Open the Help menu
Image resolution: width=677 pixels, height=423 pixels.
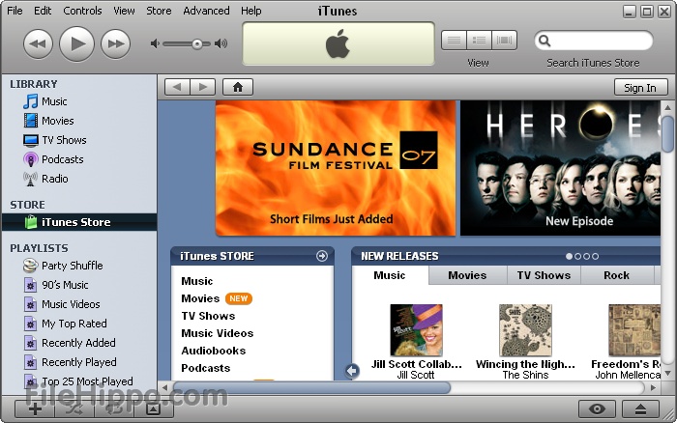coord(250,11)
